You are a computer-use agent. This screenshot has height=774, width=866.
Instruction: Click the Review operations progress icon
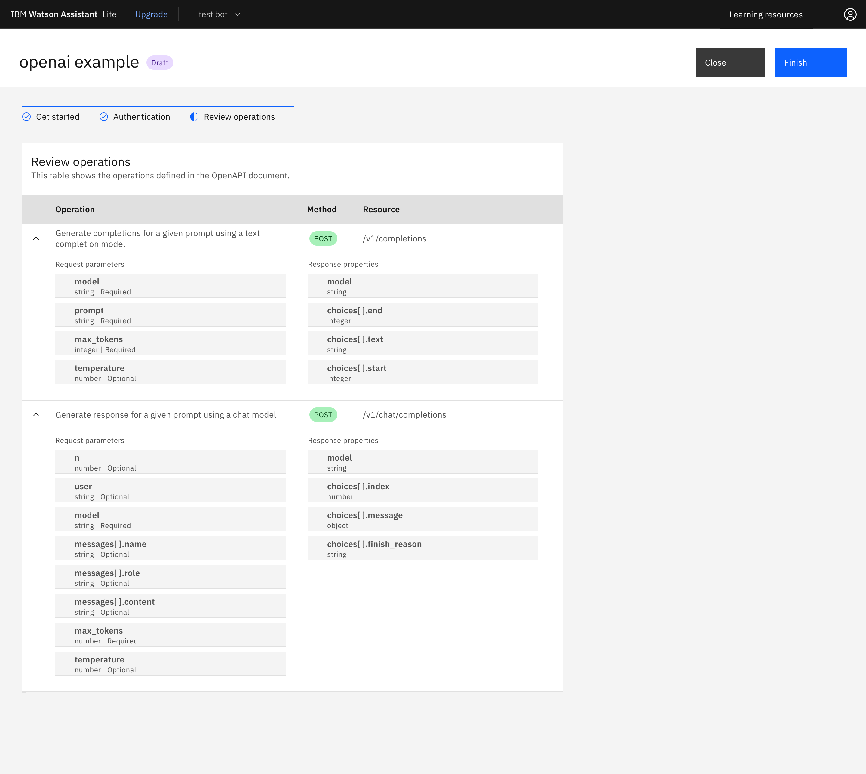click(x=194, y=117)
